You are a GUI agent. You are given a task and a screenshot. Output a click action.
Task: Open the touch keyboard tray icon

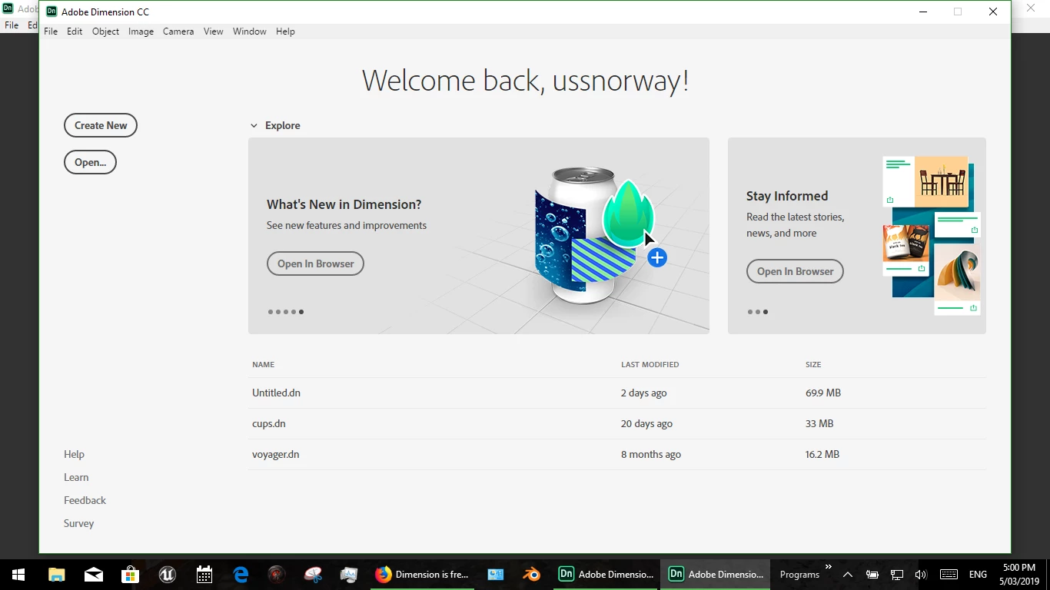point(949,574)
